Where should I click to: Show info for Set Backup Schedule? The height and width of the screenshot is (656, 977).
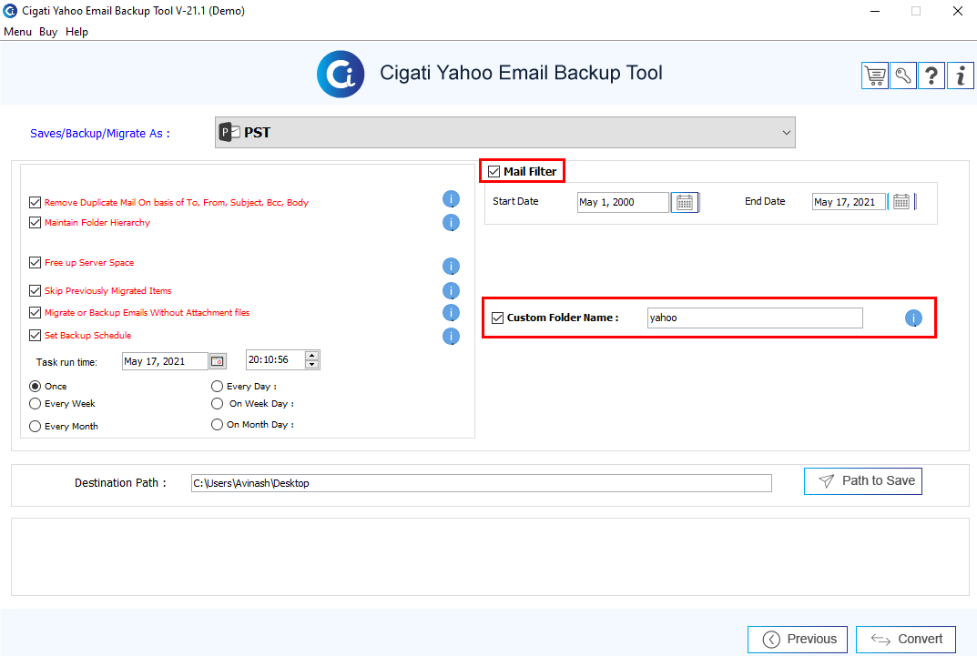451,336
